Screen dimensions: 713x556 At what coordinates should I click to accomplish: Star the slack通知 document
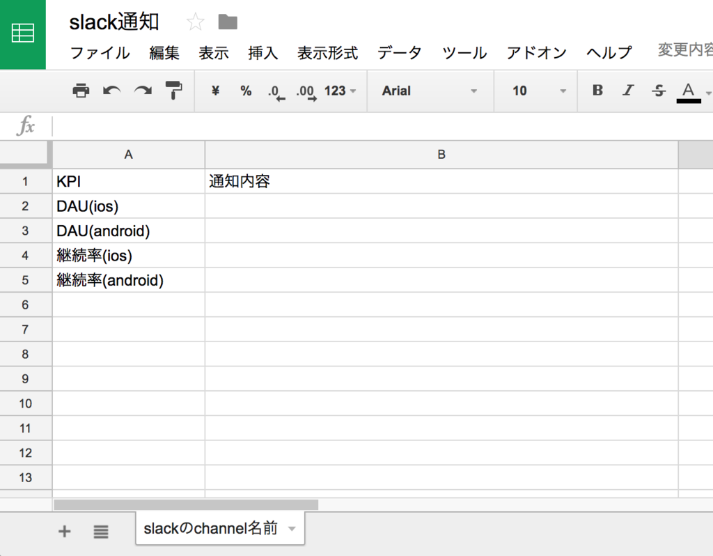click(196, 22)
